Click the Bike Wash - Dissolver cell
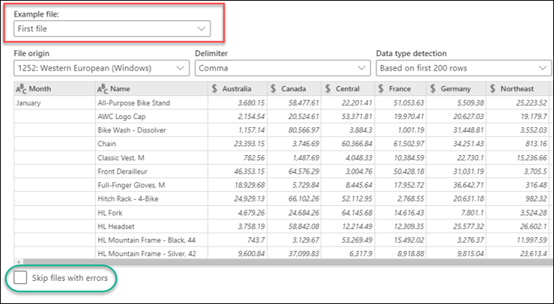554x304 pixels. (151, 130)
